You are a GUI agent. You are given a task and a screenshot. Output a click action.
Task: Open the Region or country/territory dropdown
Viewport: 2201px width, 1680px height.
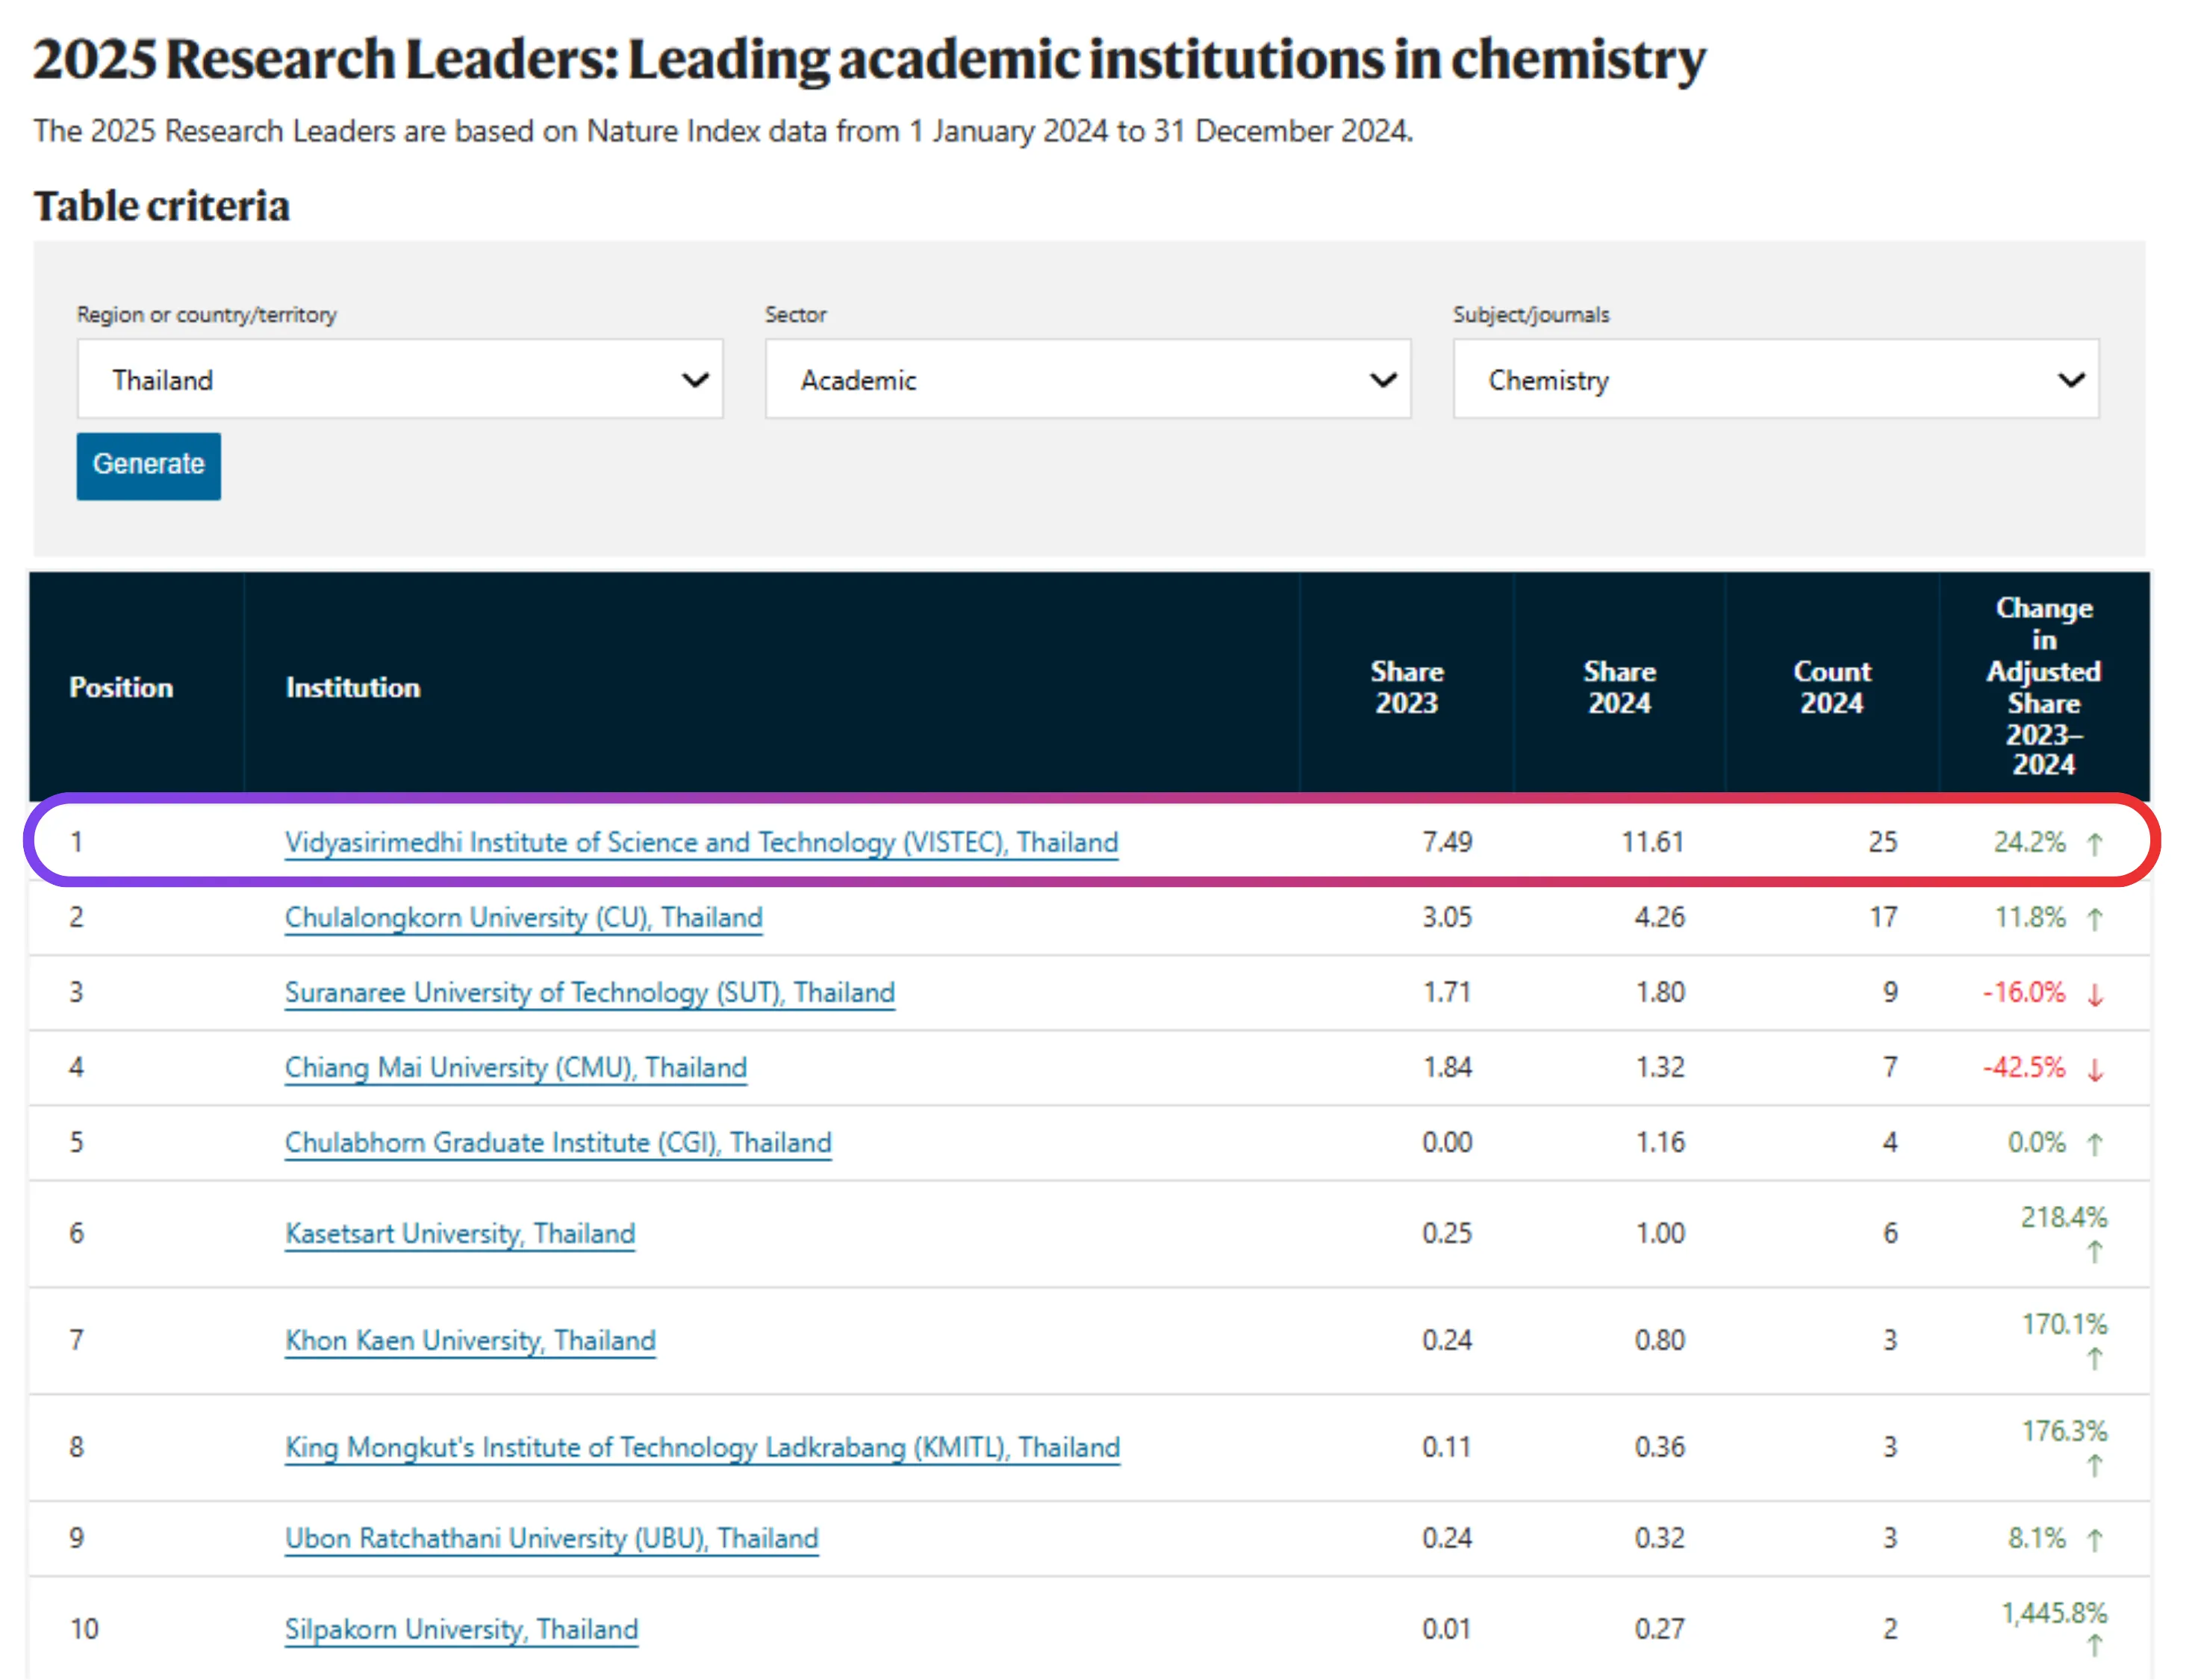tap(399, 379)
